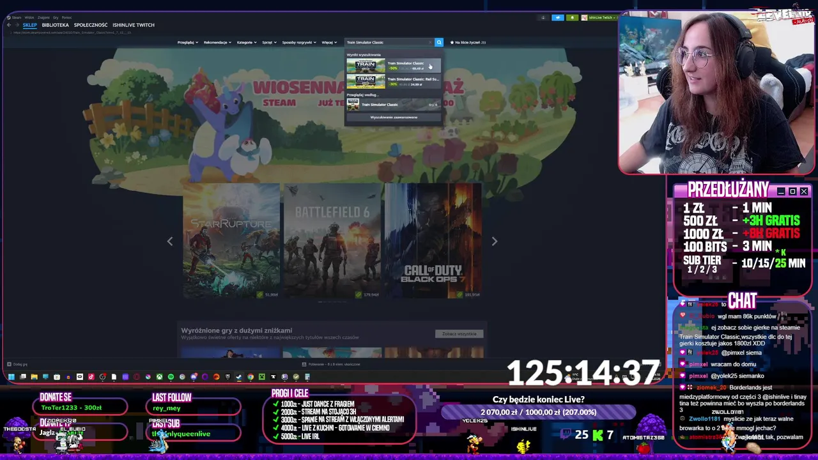This screenshot has height=460, width=818.
Task: Open the Znajomi menu
Action: point(43,17)
